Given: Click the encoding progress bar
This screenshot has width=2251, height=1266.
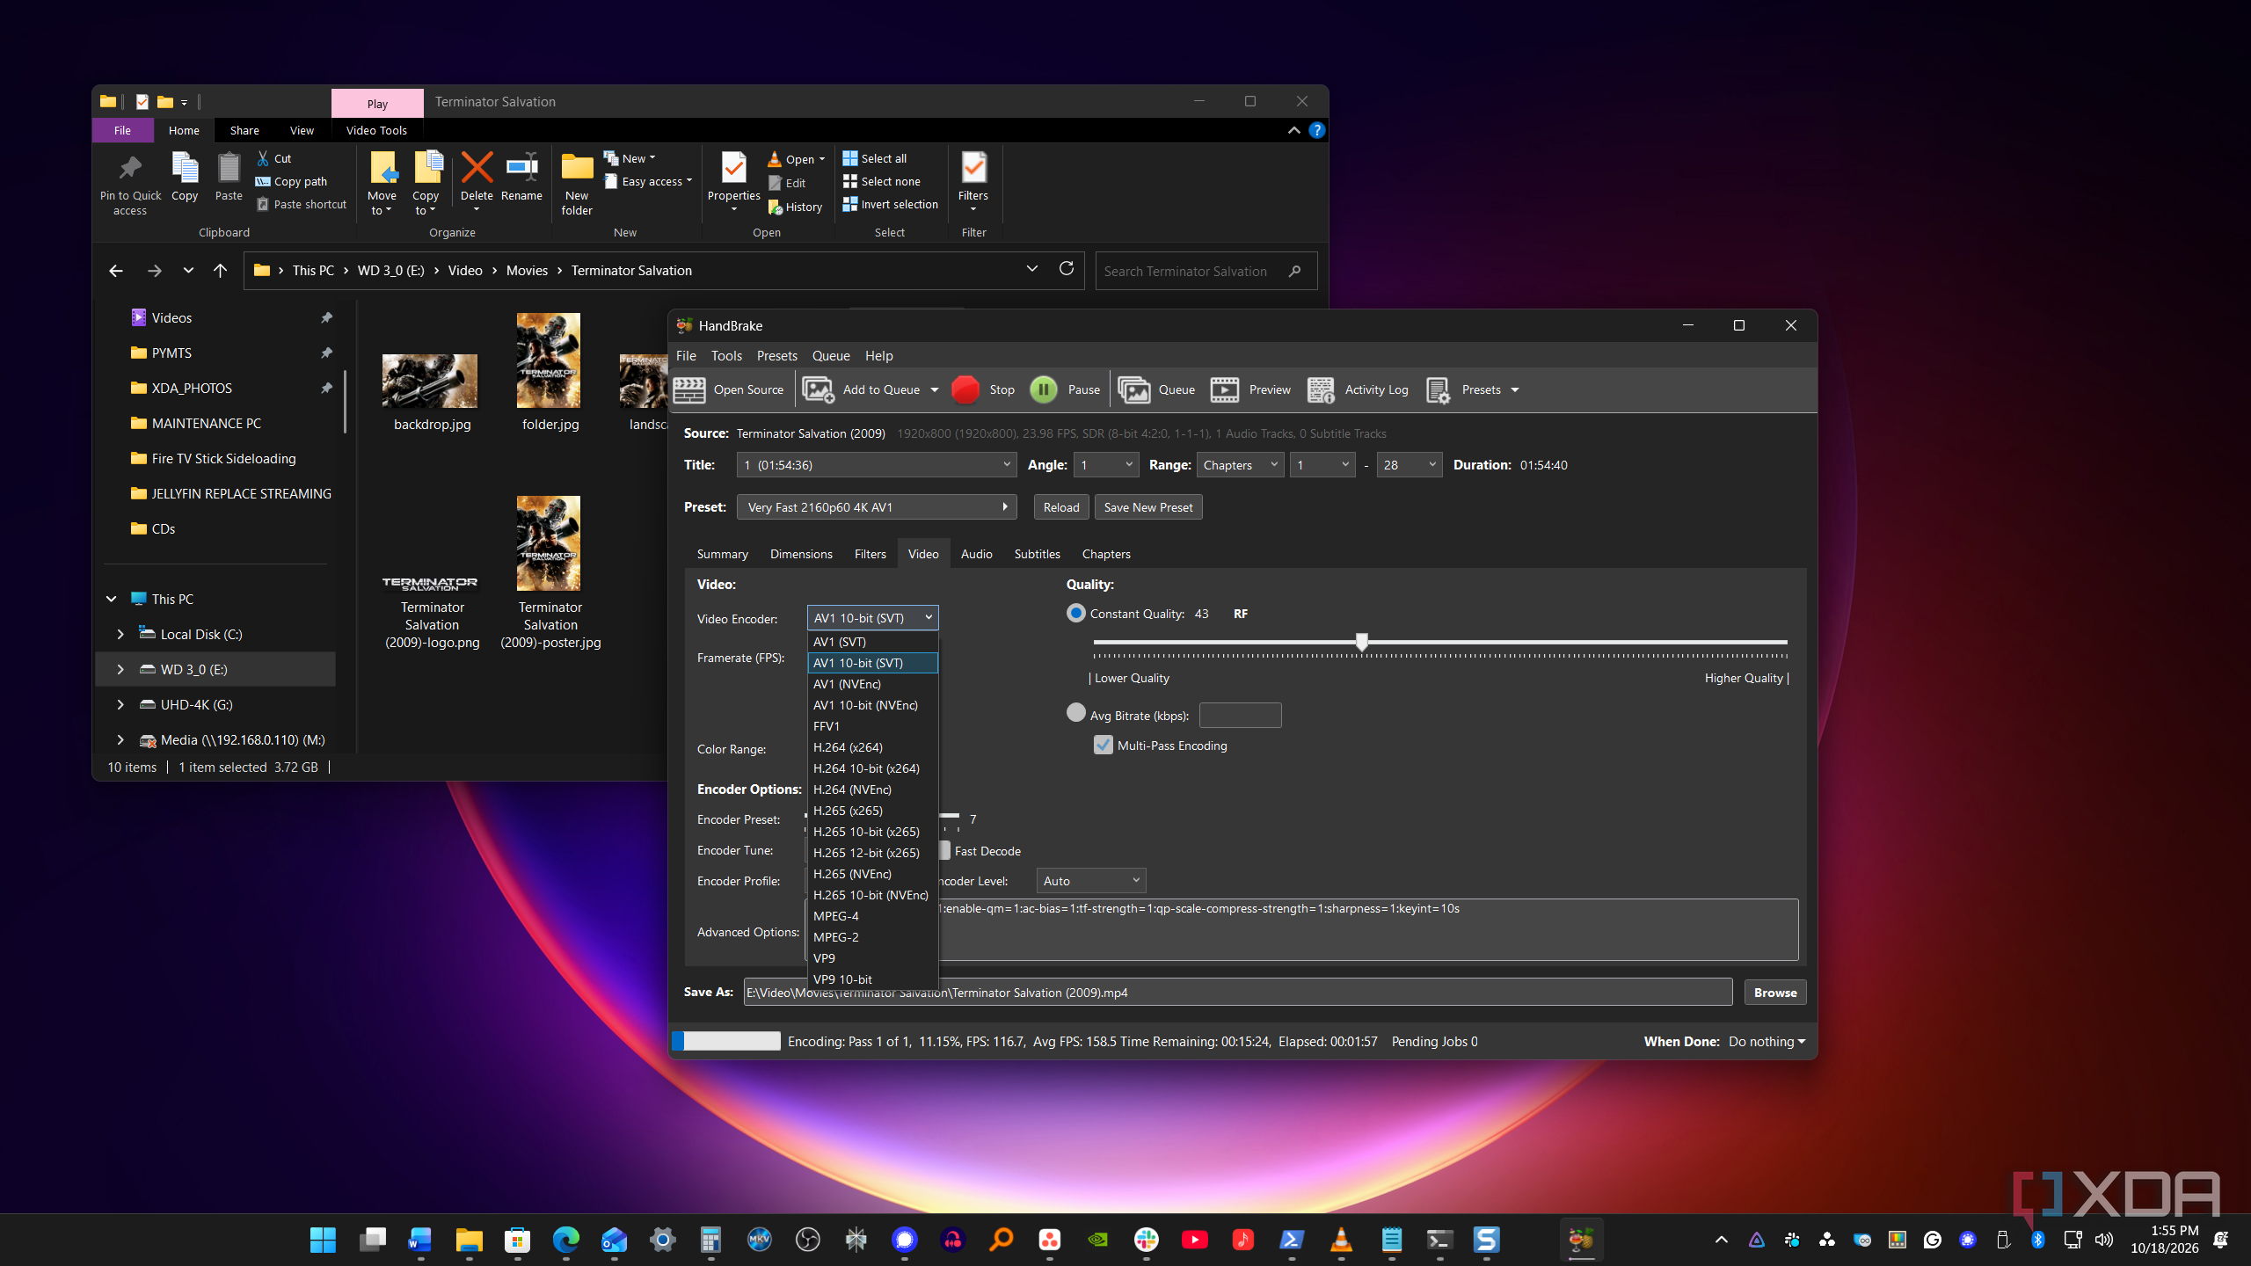Looking at the screenshot, I should coord(726,1041).
